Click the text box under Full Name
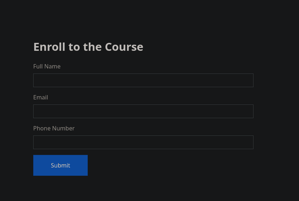 tap(143, 80)
